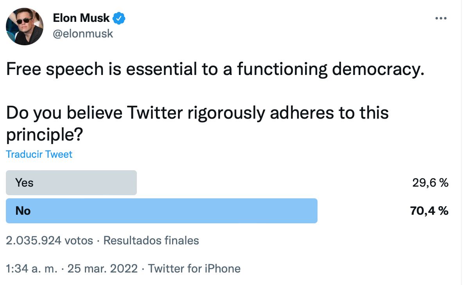Click the 29,6 % result value
Viewport: 463px width, 285px height.
pos(430,183)
